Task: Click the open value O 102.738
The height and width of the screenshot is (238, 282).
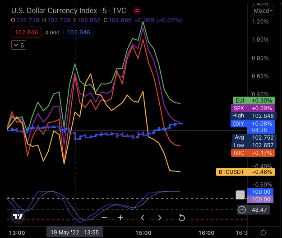Action: [25, 20]
